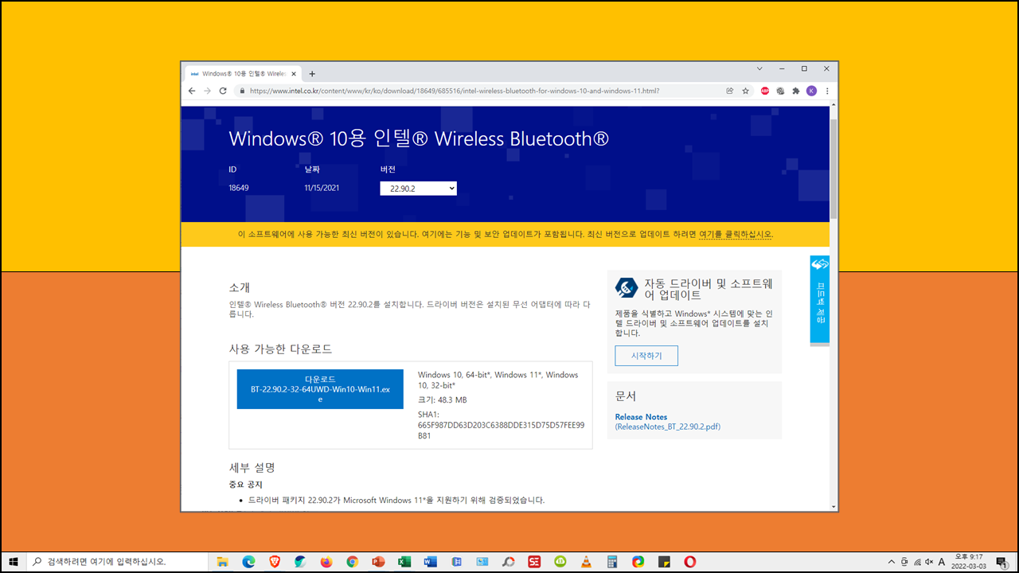This screenshot has width=1019, height=573.
Task: Click the blue feedback side tab
Action: 820,300
